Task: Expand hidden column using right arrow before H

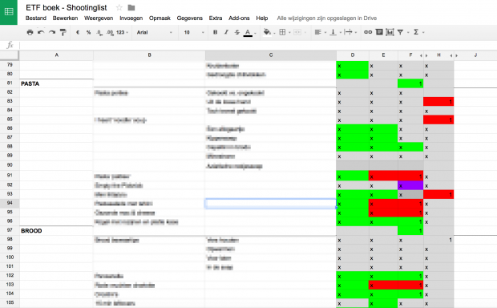Action: [x=426, y=55]
